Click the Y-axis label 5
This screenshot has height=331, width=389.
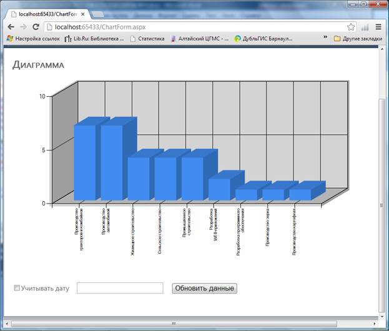click(x=44, y=150)
